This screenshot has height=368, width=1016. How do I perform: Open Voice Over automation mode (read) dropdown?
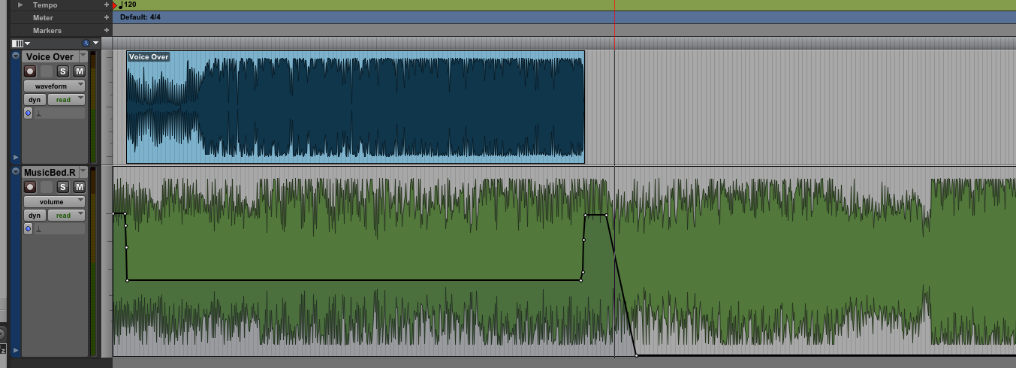click(x=66, y=100)
